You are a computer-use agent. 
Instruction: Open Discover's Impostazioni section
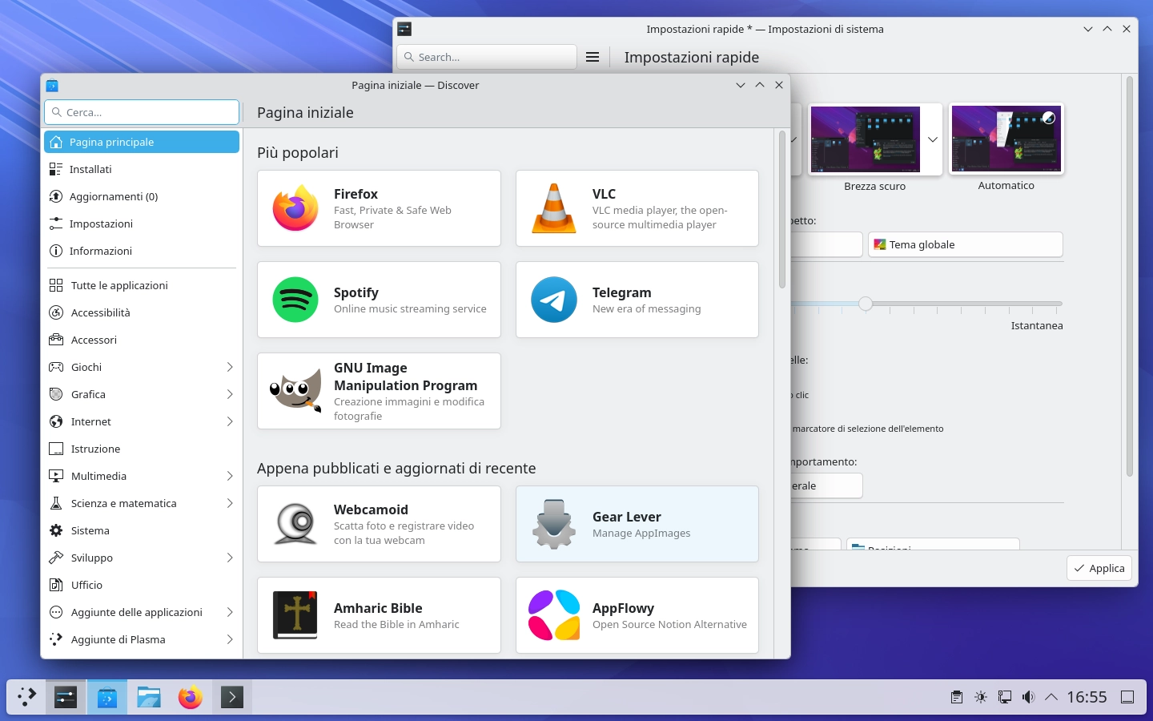pos(101,224)
